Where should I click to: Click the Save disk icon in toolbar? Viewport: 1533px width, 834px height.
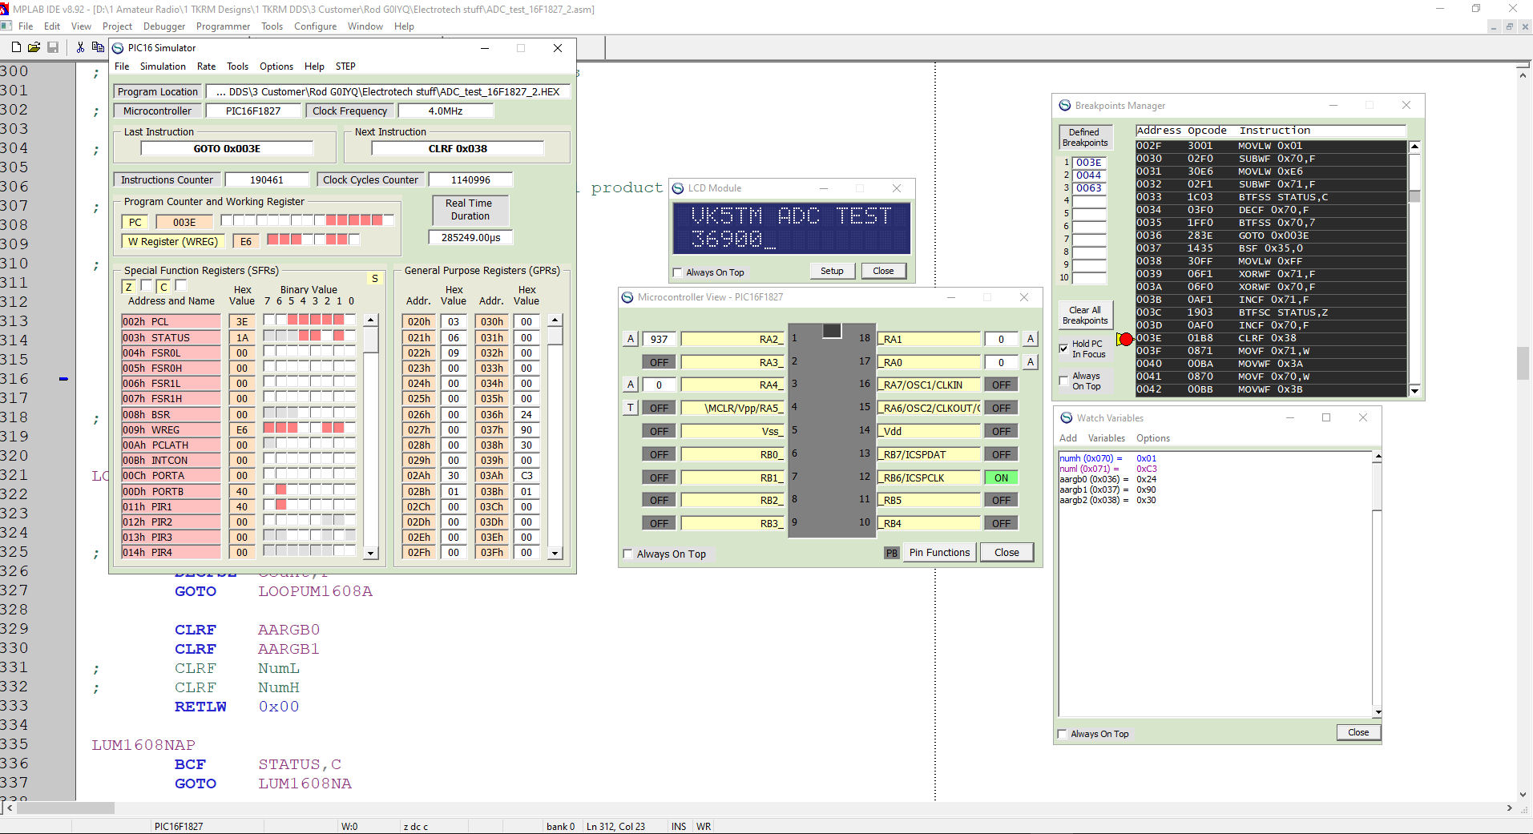53,47
